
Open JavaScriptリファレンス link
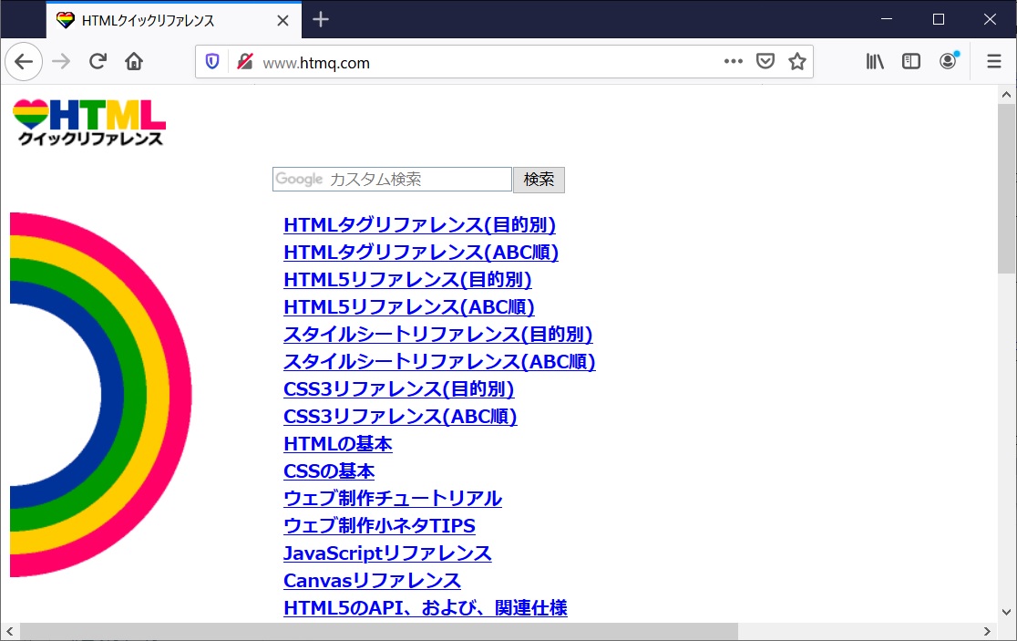[387, 553]
